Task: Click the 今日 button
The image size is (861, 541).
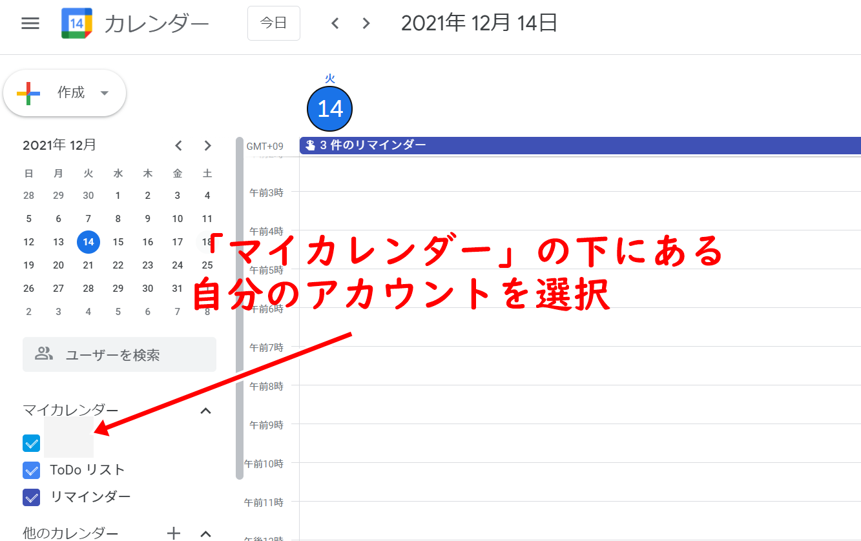Action: pos(273,23)
